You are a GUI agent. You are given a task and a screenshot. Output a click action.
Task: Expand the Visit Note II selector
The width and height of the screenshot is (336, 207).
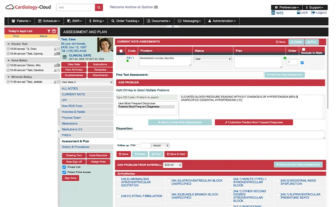click(x=87, y=82)
